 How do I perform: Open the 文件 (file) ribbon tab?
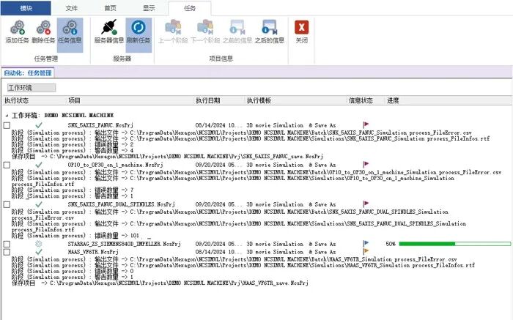pyautogui.click(x=71, y=8)
